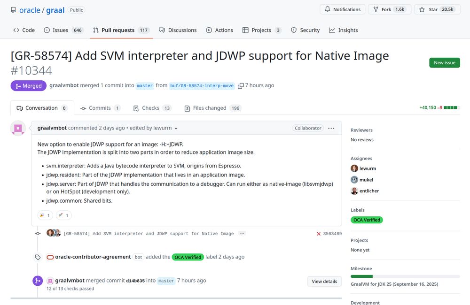Open the GraalVM for JDK 25 milestone
The width and height of the screenshot is (470, 305).
click(394, 284)
